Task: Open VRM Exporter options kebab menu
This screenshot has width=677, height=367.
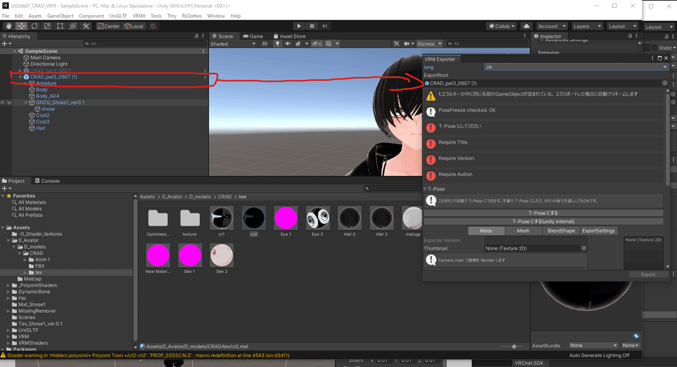Action: coord(653,59)
